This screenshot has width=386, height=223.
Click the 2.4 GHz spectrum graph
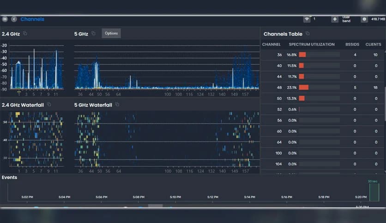click(x=36, y=67)
